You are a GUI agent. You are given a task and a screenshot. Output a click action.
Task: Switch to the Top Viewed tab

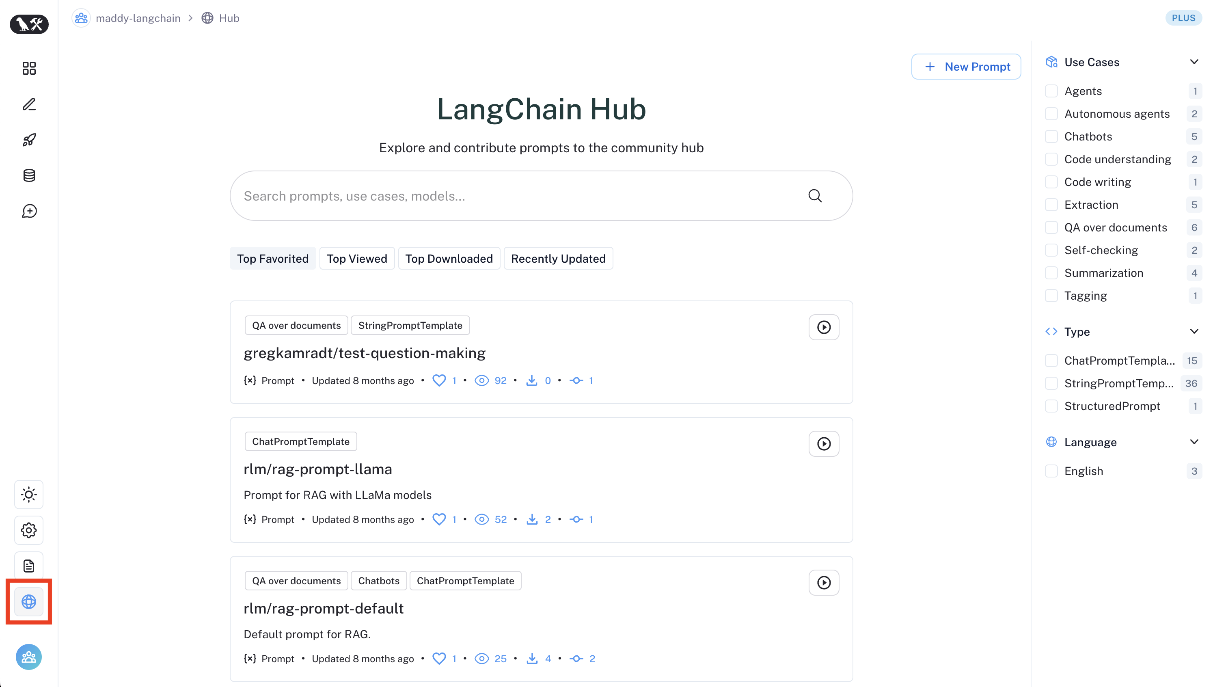(x=356, y=259)
